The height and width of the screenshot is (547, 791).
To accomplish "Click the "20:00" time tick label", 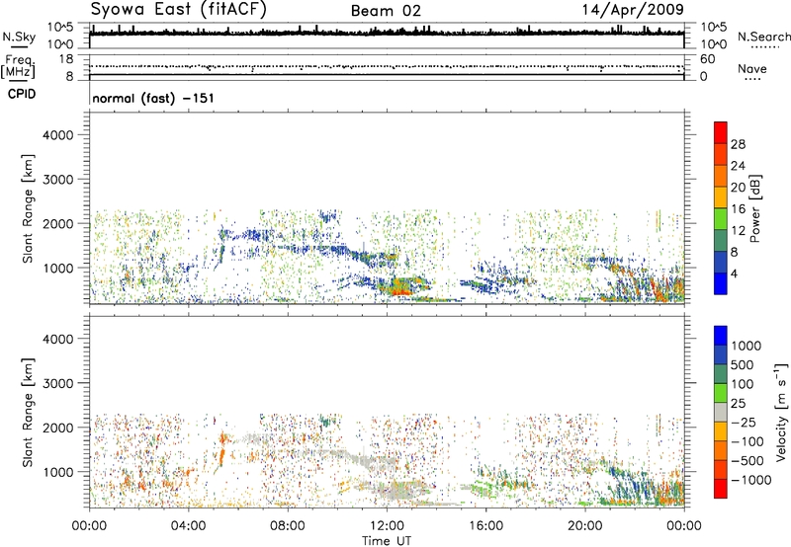I will click(584, 526).
